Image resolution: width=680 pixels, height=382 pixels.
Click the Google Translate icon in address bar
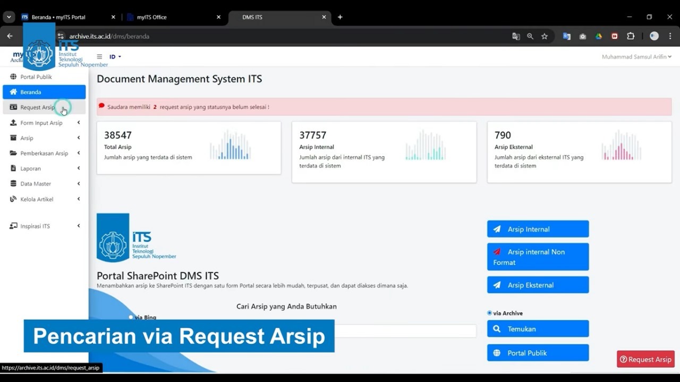[x=516, y=36]
